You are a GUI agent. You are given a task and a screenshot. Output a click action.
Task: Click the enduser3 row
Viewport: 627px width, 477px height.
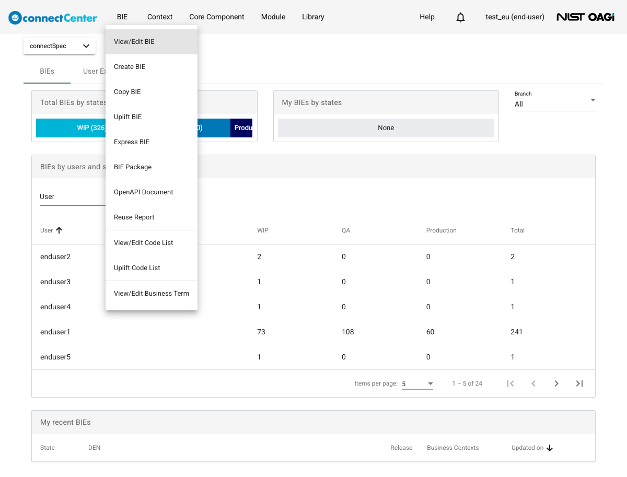click(313, 282)
